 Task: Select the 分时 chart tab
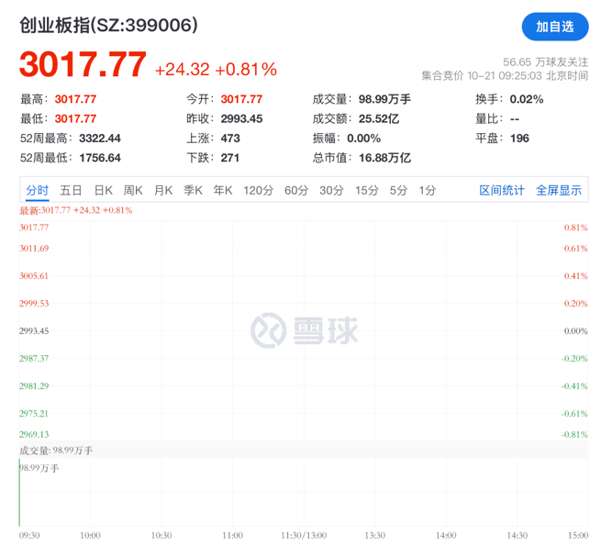click(x=37, y=190)
